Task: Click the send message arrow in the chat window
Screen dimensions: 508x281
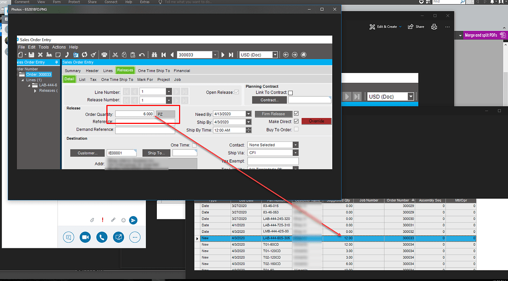Action: click(133, 220)
